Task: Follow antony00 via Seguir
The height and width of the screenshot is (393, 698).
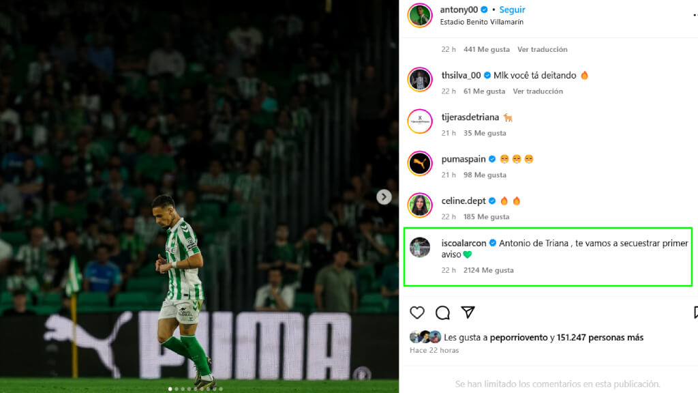Action: pos(512,10)
